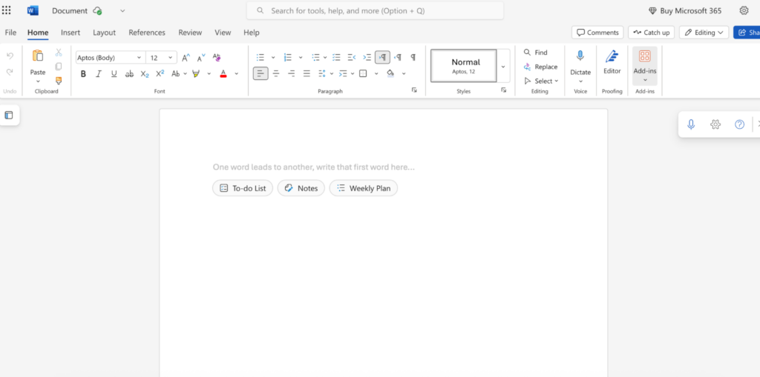760x377 pixels.
Task: Toggle Superscript formatting
Action: pyautogui.click(x=160, y=73)
